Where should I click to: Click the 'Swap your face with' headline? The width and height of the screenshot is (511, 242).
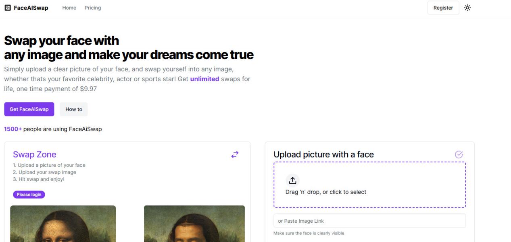[62, 41]
